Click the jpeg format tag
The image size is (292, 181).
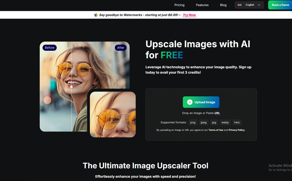point(204,122)
